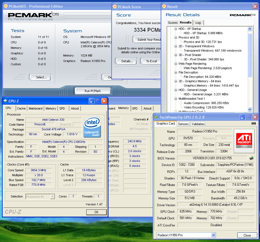Collapse the File Decryption node
The height and width of the screenshot is (242, 260).
(176, 72)
